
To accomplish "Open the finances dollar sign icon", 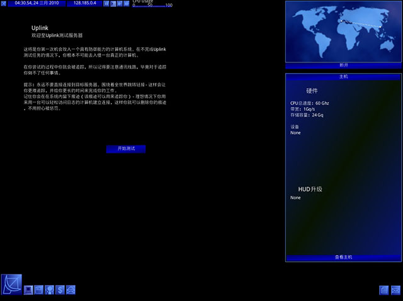I will click(x=60, y=290).
